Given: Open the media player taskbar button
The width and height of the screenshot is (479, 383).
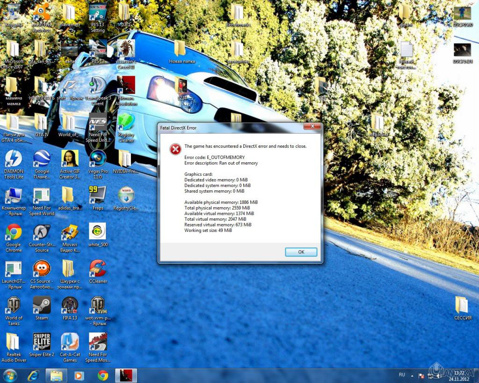Looking at the screenshot, I should 79,376.
